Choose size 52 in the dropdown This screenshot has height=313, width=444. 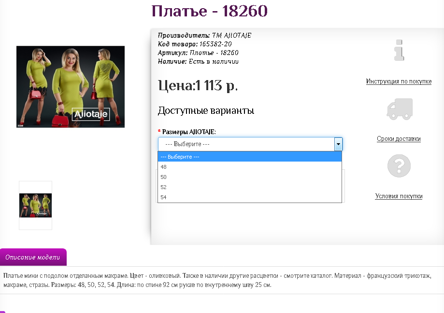click(250, 187)
